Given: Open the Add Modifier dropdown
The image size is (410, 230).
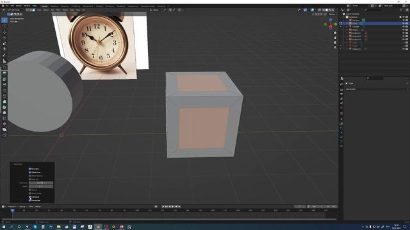Looking at the screenshot, I should coord(376,89).
